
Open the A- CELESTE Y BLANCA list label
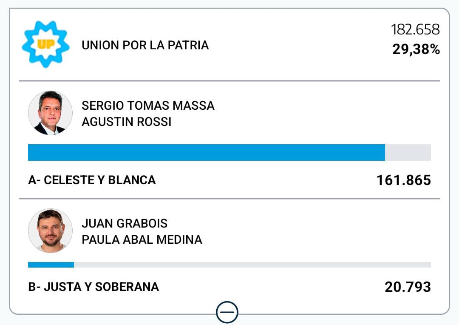pos(92,180)
